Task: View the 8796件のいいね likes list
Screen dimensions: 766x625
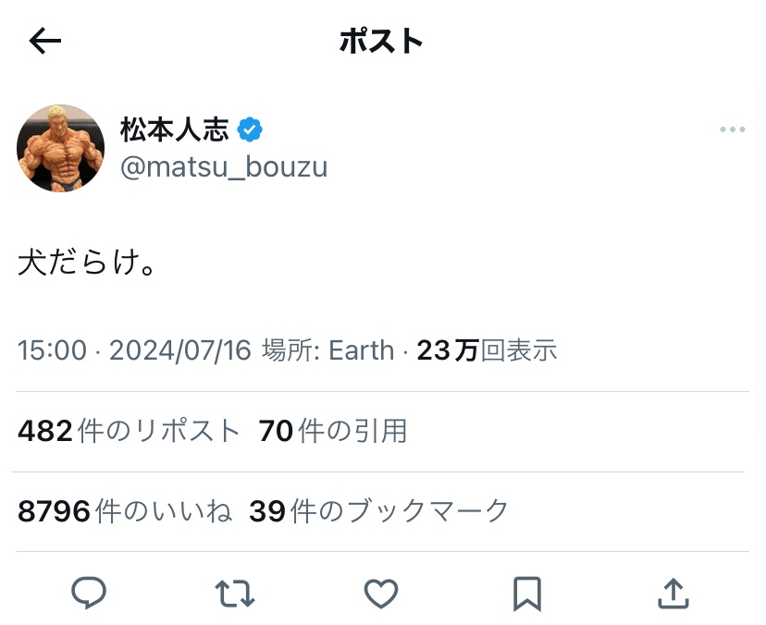Action: pos(124,510)
